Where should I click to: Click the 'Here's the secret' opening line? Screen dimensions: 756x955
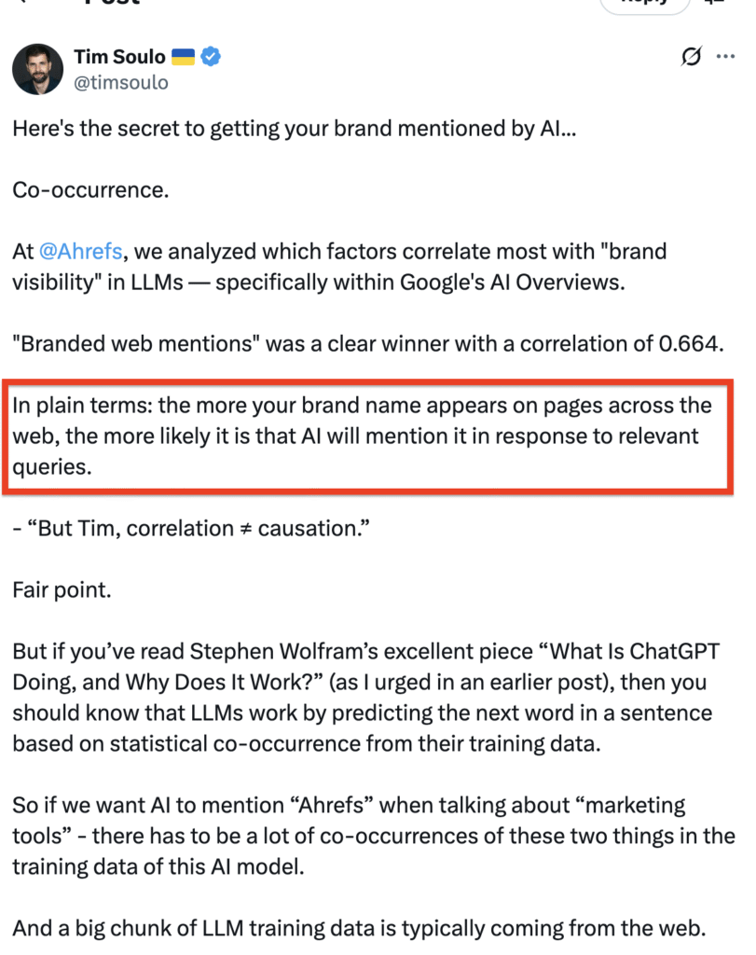(x=295, y=129)
